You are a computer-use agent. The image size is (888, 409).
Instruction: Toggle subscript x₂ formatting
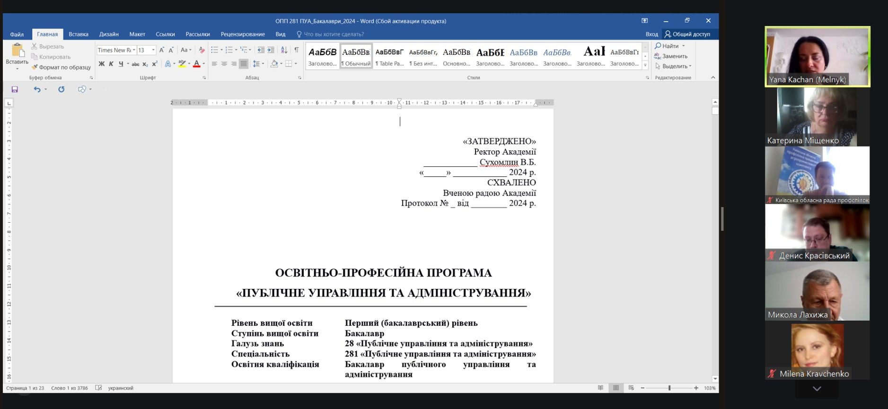point(145,64)
